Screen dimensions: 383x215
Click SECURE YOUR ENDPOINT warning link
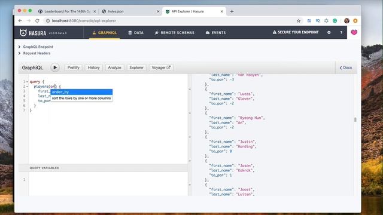(296, 32)
